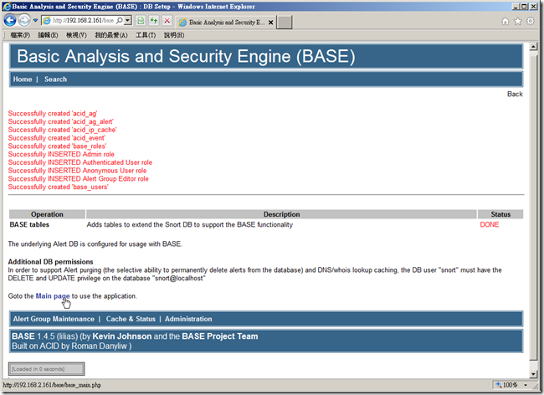Click the compatibility view icon in address bar
544x395 pixels.
[141, 21]
